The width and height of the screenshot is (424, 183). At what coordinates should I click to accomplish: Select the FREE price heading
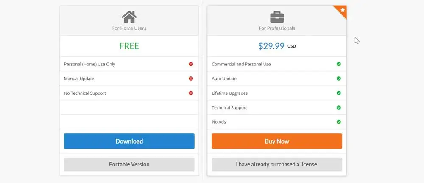click(129, 46)
